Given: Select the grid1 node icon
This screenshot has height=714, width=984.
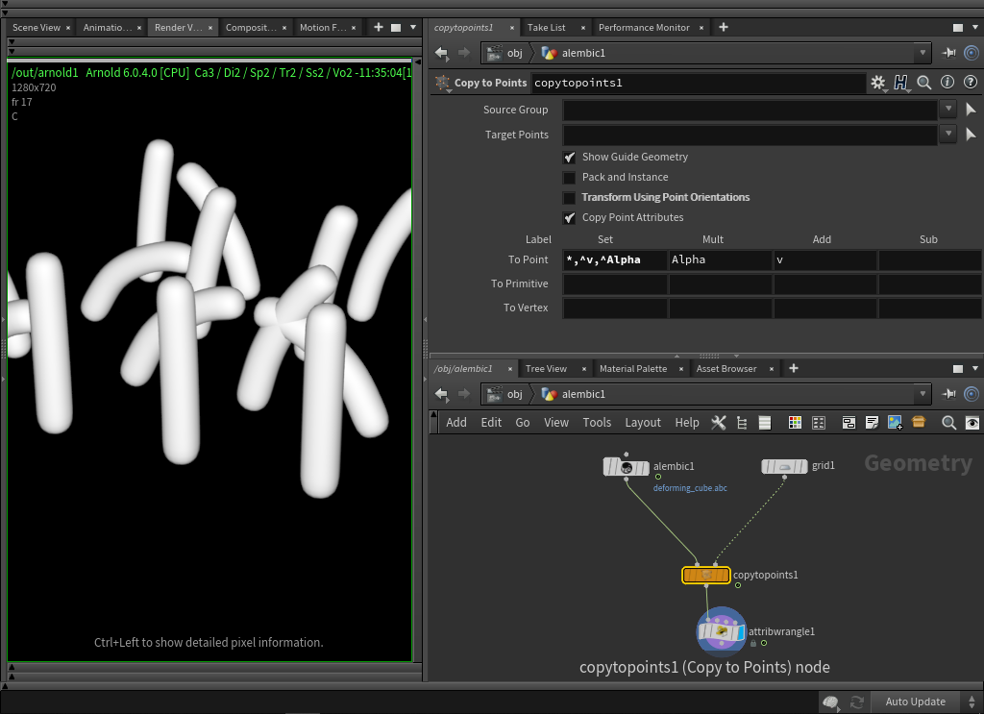Looking at the screenshot, I should (784, 467).
